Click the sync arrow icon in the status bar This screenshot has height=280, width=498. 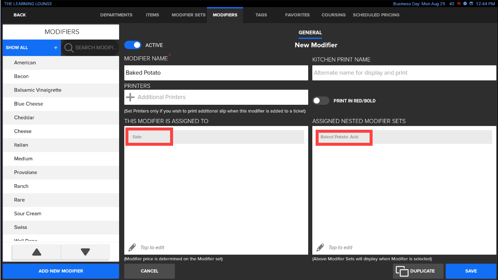(x=465, y=3)
